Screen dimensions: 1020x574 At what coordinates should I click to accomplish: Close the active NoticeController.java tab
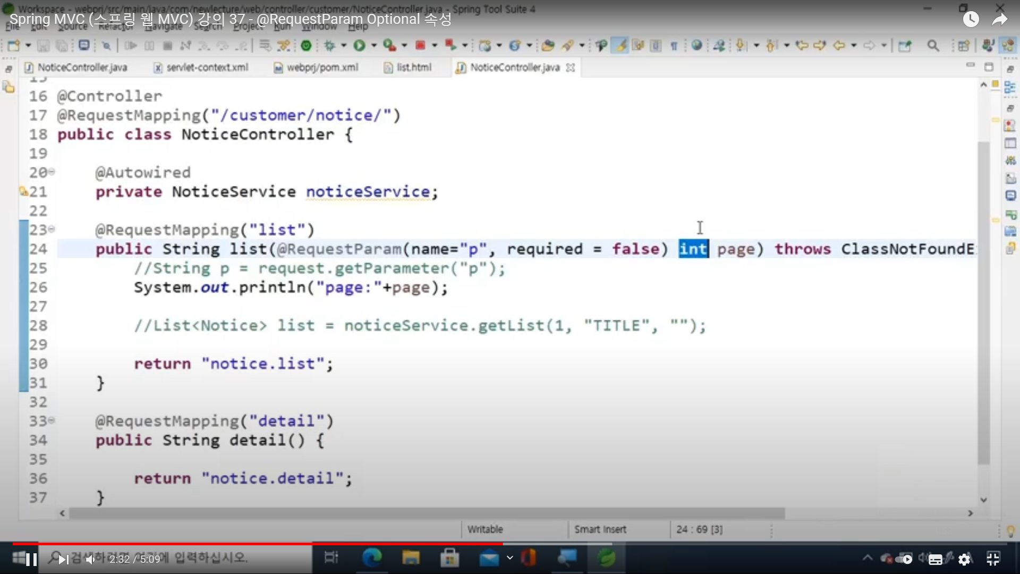pos(571,68)
